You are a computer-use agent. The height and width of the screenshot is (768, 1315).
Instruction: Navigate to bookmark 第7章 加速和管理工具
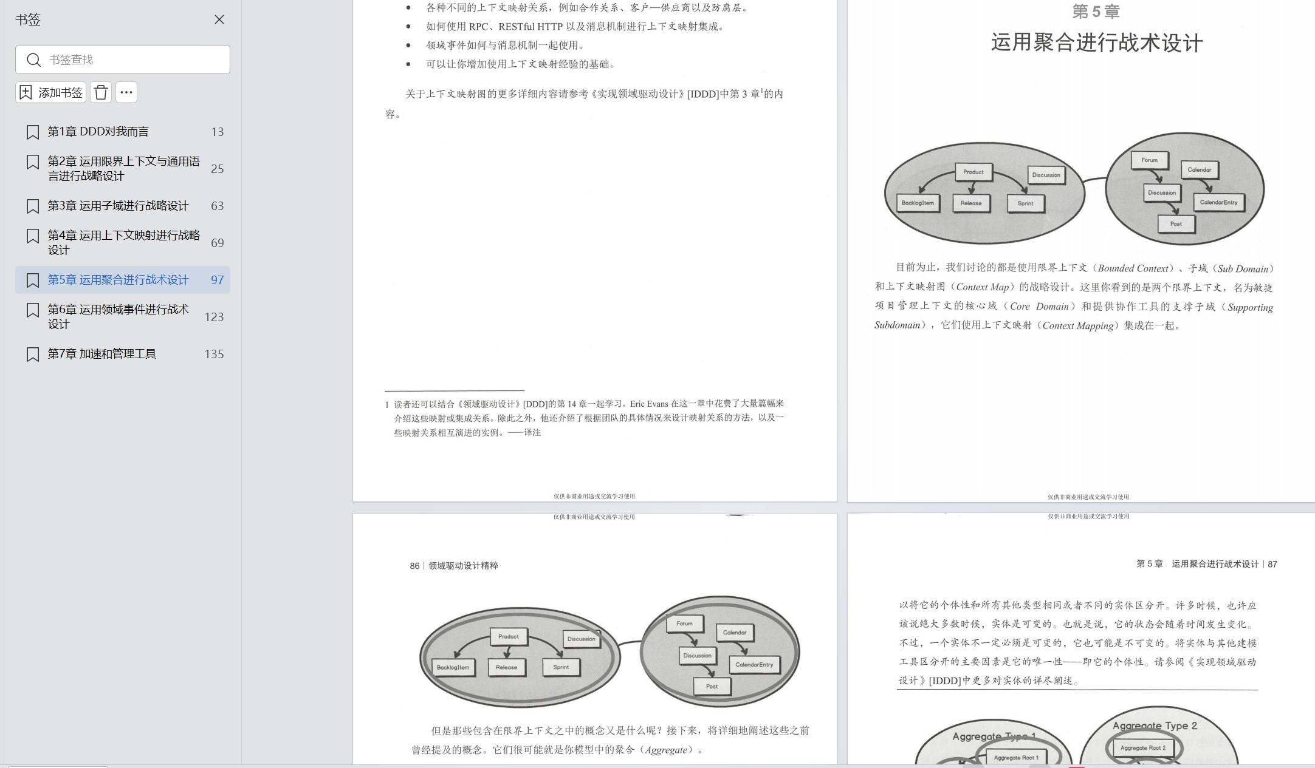pos(101,354)
